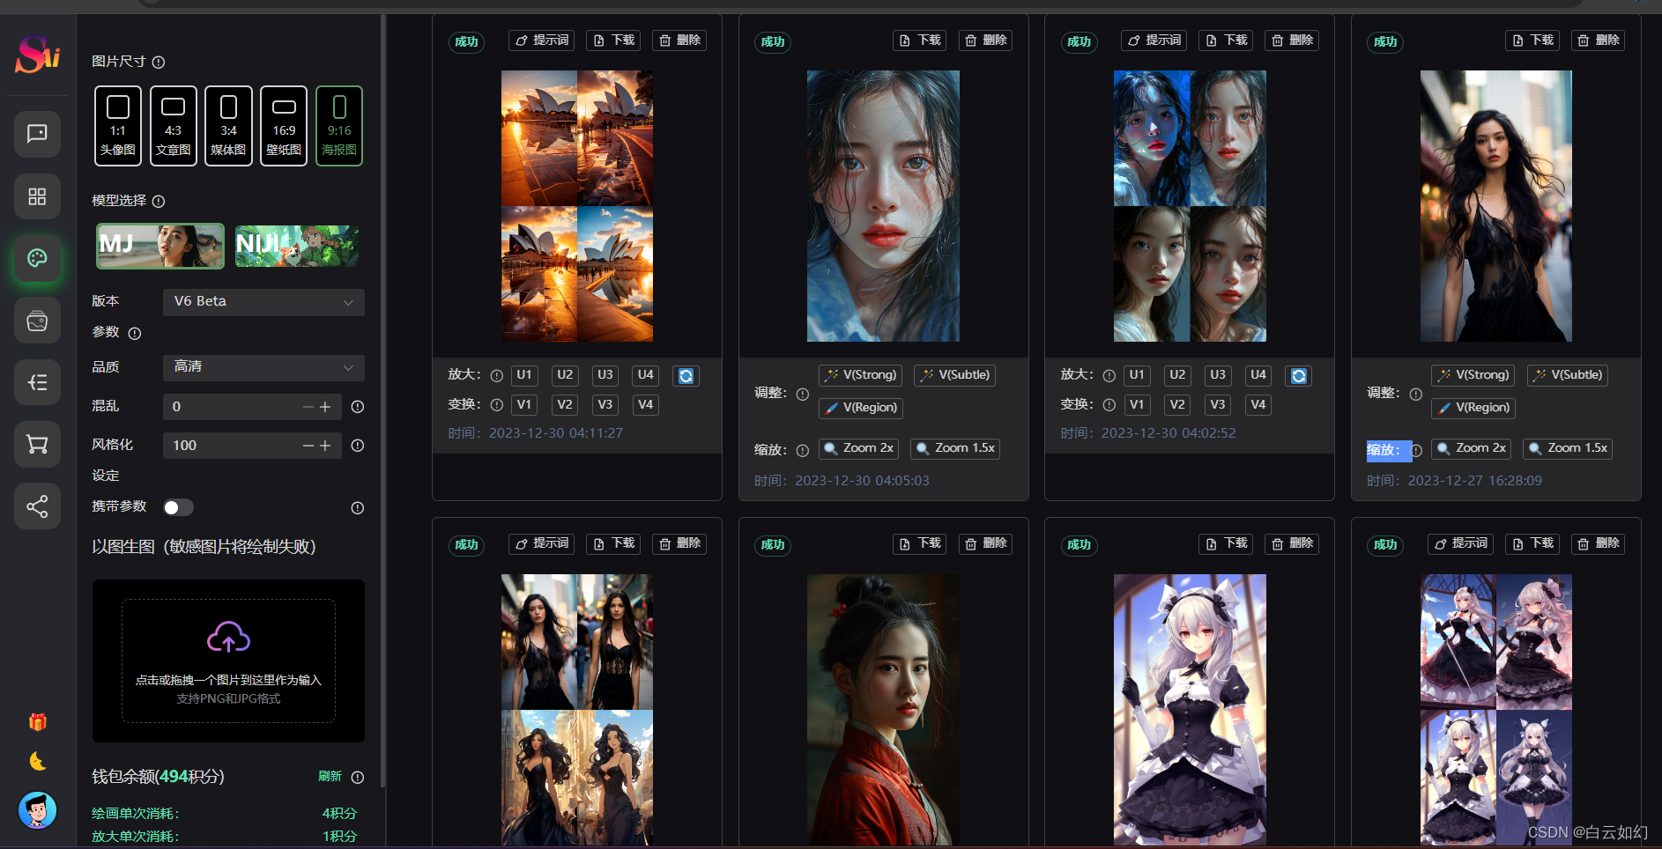Click the gift box icon
The height and width of the screenshot is (849, 1662).
(x=37, y=722)
